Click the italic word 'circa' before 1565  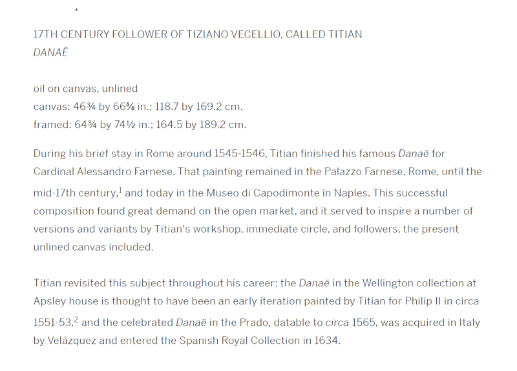point(337,323)
